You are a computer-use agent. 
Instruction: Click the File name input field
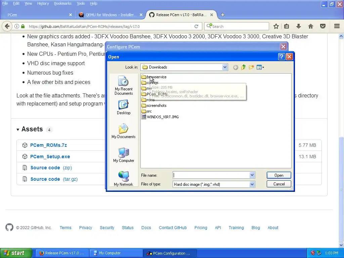[x=211, y=175]
